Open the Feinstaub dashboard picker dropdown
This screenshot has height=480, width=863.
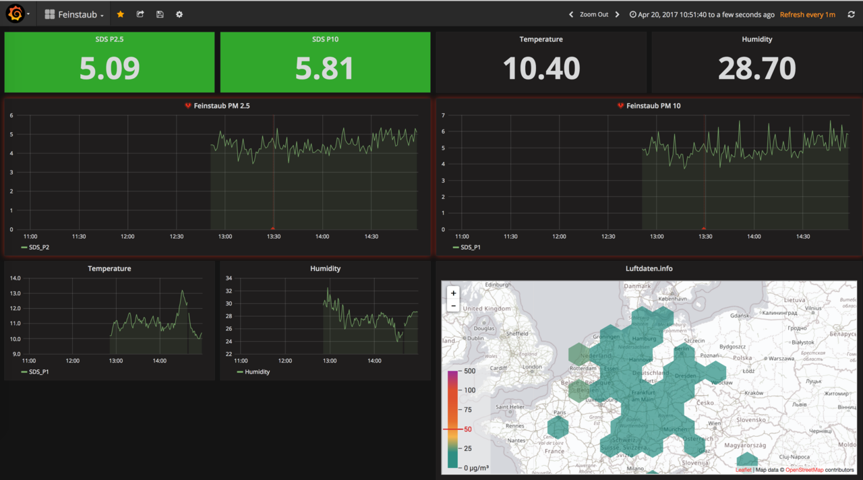[x=75, y=14]
